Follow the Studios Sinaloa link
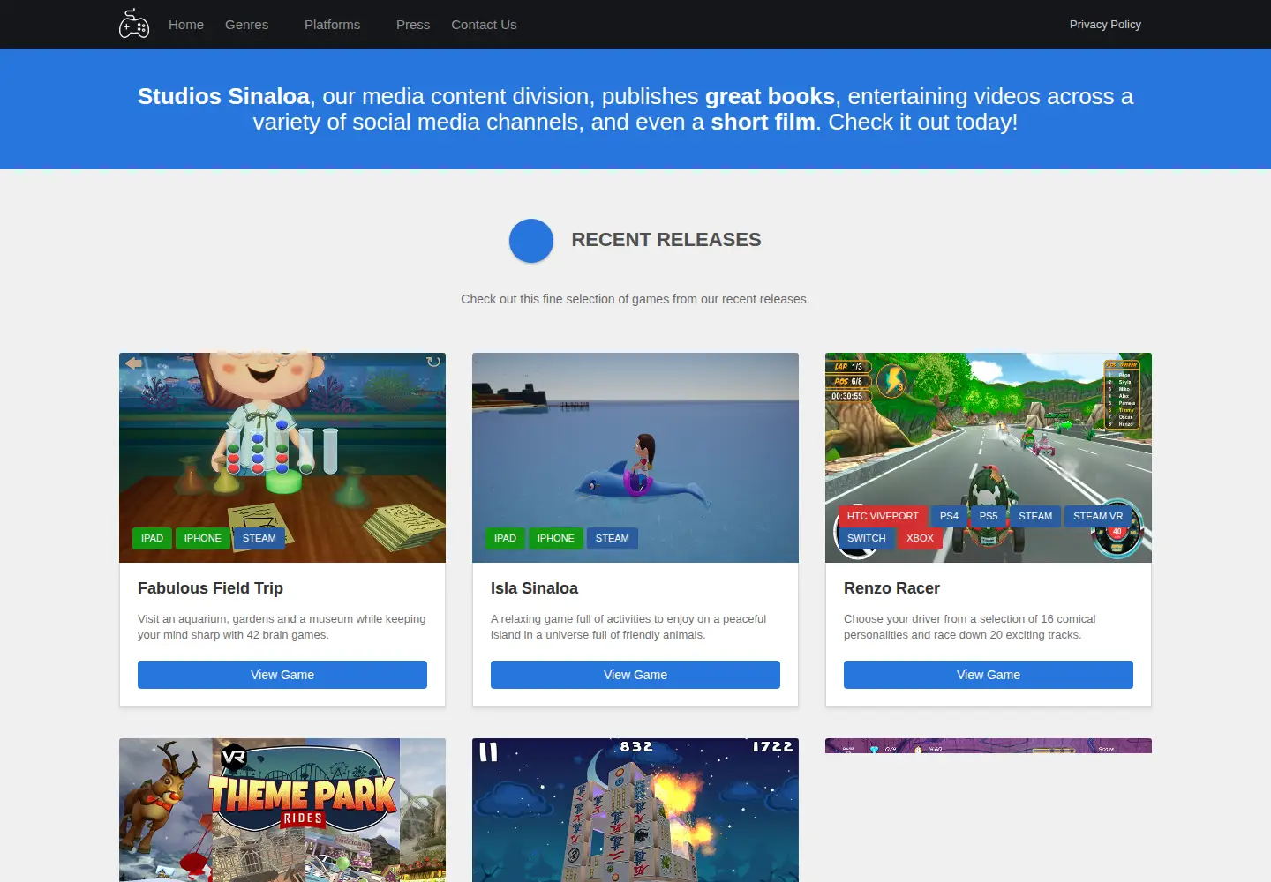1271x882 pixels. point(223,96)
